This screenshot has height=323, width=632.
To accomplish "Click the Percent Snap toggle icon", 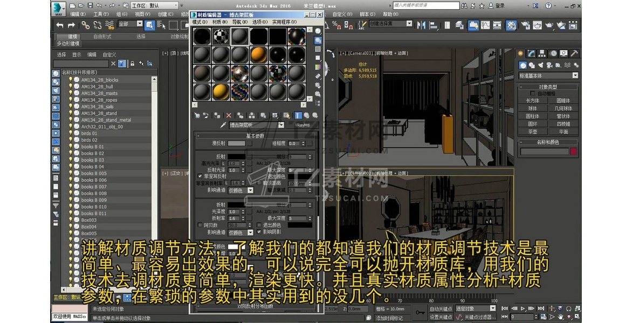I will tap(336, 25).
